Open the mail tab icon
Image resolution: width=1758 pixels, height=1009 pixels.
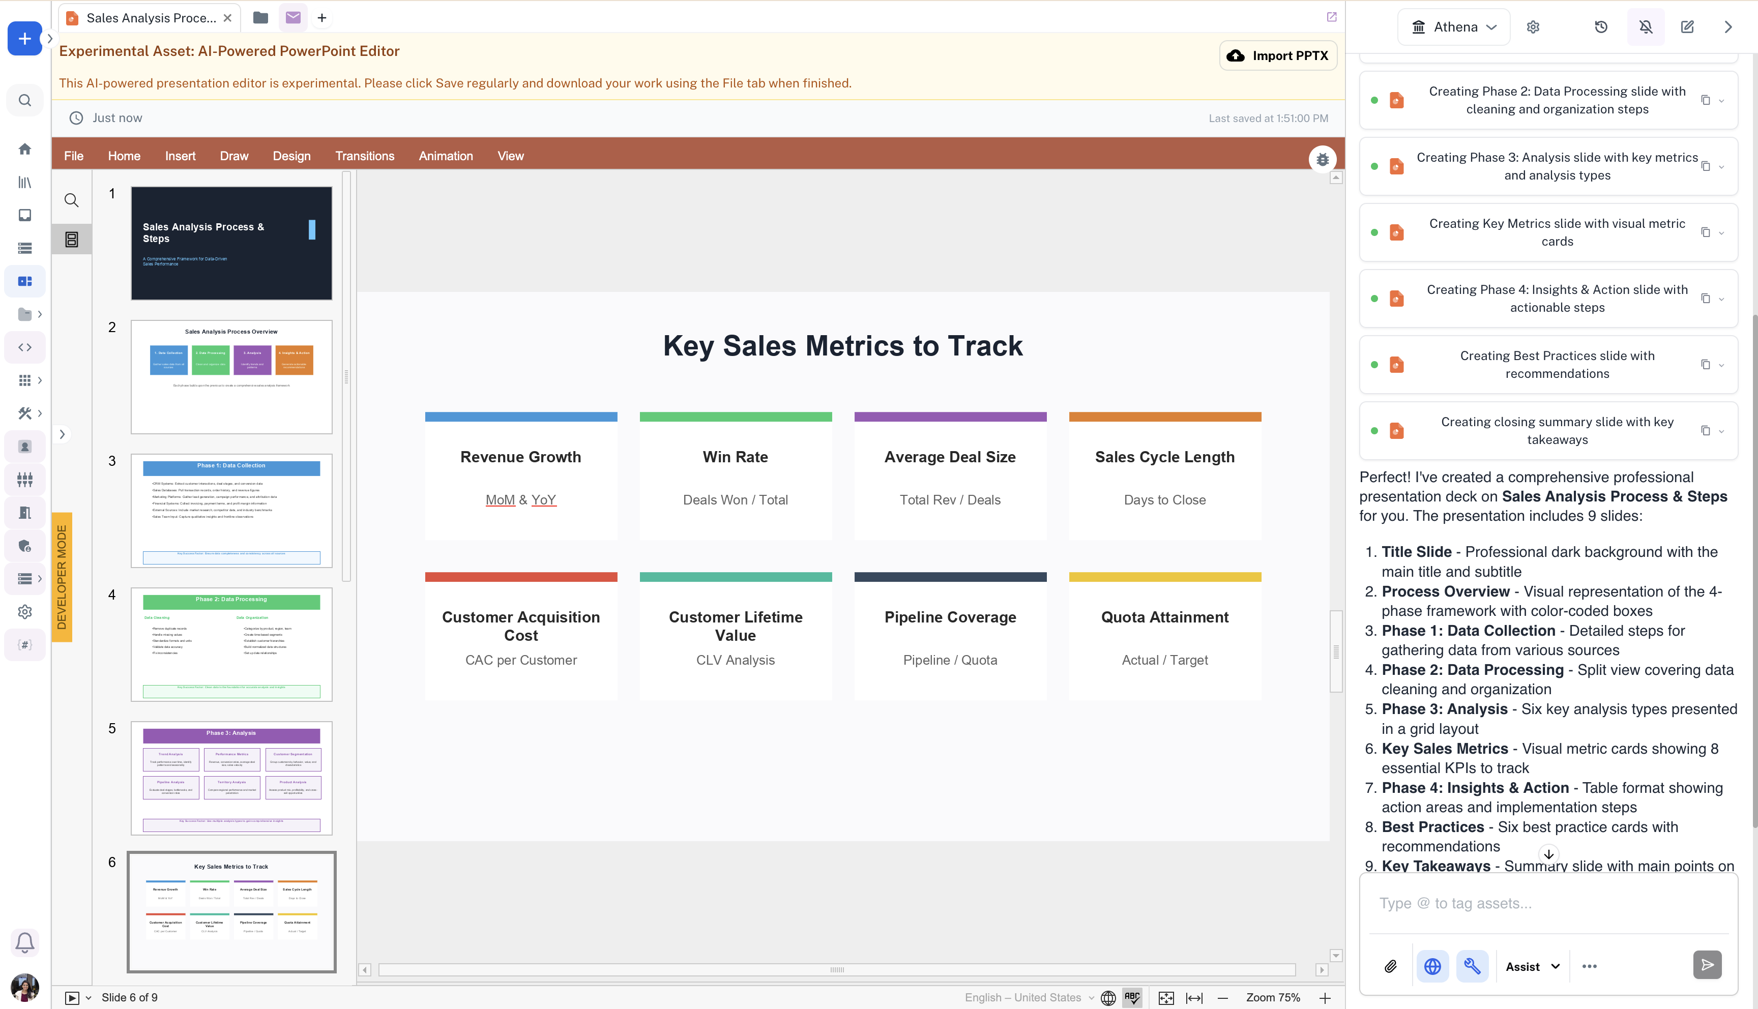tap(293, 18)
